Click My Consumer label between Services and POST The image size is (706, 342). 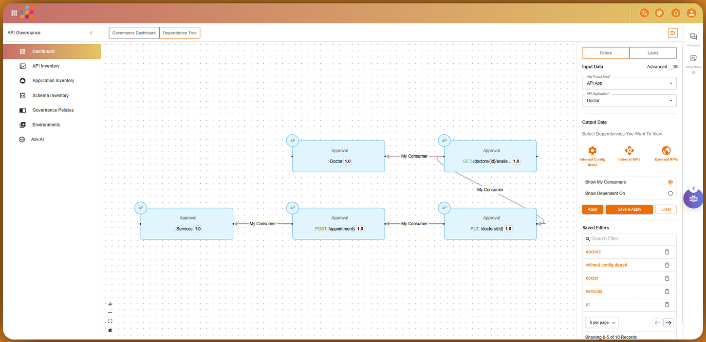click(262, 224)
